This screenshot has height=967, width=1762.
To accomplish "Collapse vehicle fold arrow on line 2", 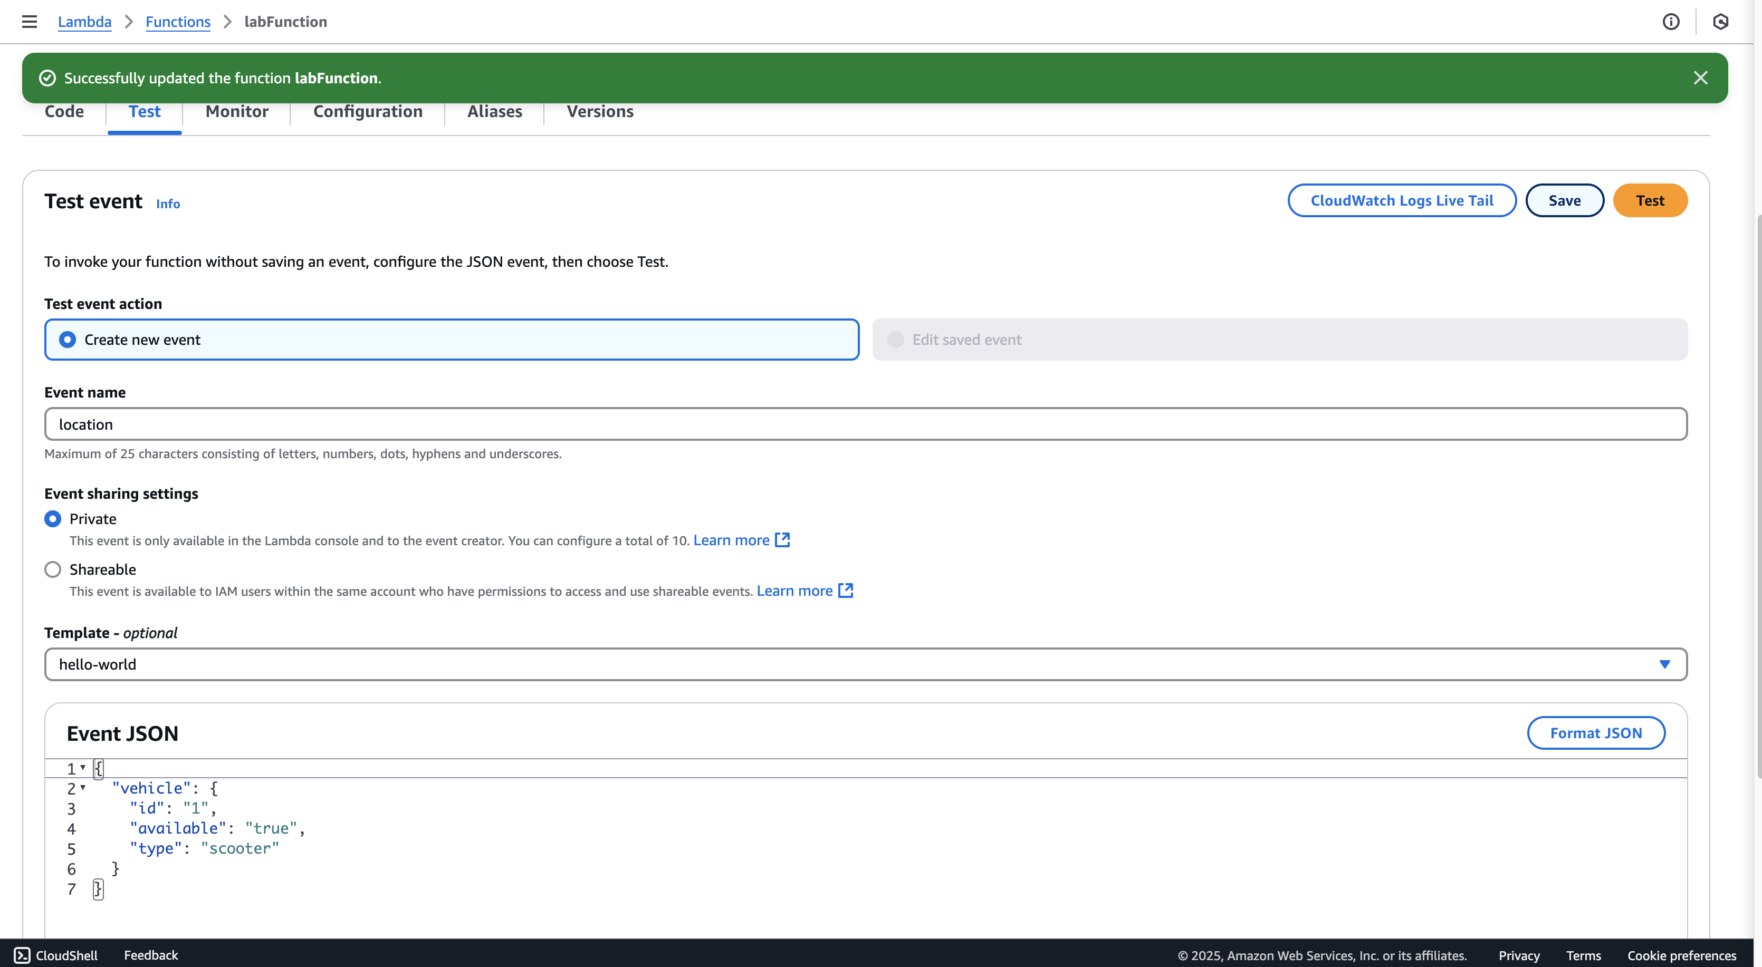I will tap(83, 787).
